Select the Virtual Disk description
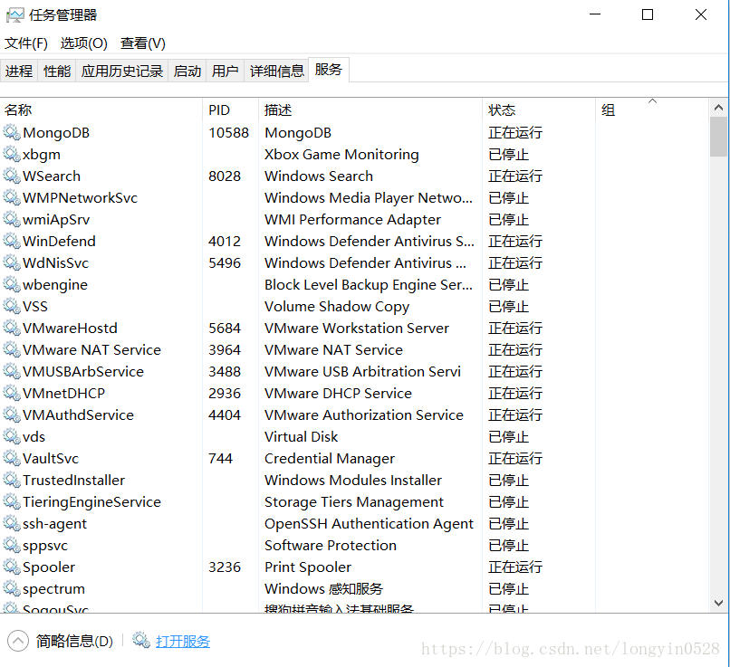The image size is (730, 667). 302,436
